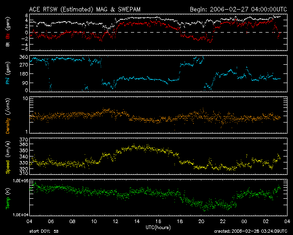Click the '1.0E+05' temperature axis value
This screenshot has height=235, width=293.
click(21, 181)
